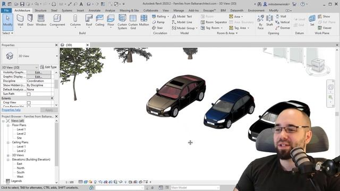Open the Component tool
Viewport: 340px width, 191px height.
[57, 21]
